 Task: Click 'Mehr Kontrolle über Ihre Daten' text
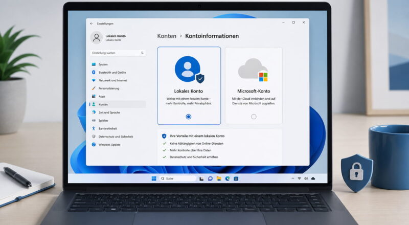190,150
